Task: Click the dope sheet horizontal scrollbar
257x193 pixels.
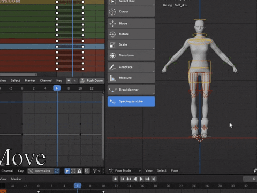Action: (18, 75)
